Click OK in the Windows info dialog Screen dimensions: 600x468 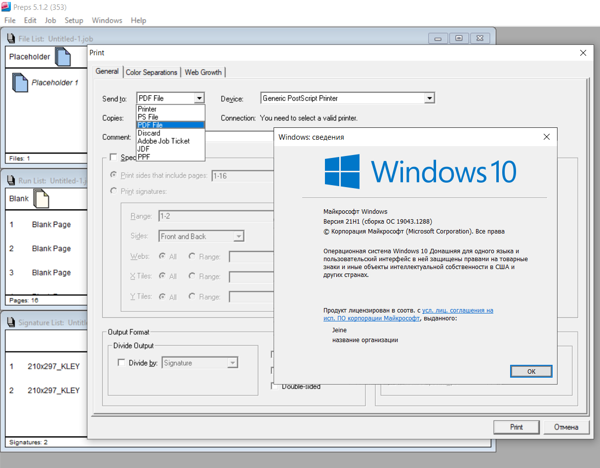coord(531,371)
